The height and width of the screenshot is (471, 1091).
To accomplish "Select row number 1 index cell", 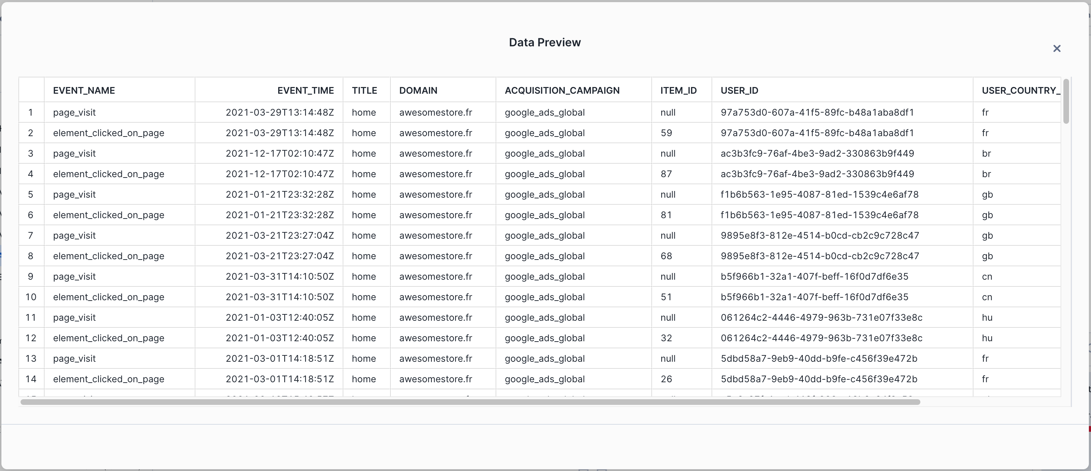I will pyautogui.click(x=30, y=112).
